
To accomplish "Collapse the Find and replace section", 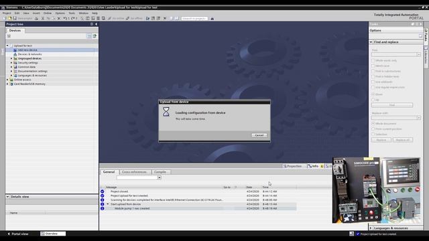I will tap(371, 42).
